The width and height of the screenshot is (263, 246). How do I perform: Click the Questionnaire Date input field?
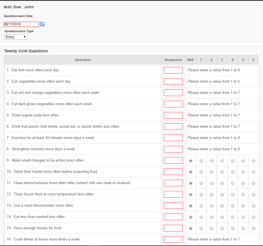point(21,24)
